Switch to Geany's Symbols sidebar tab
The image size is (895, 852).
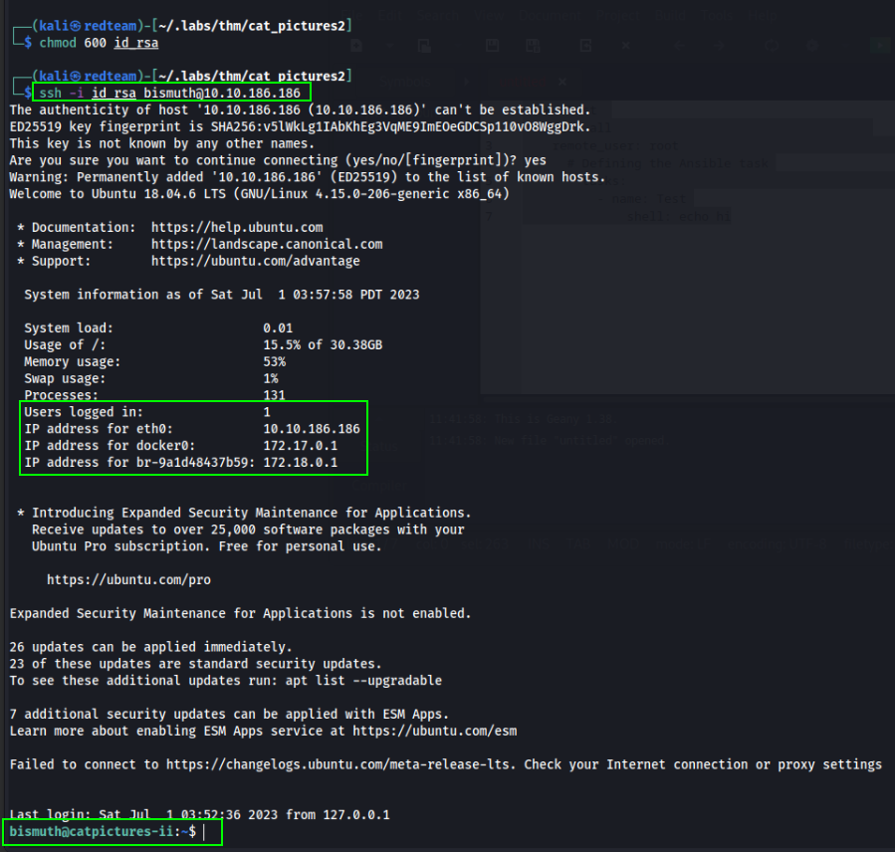(405, 82)
